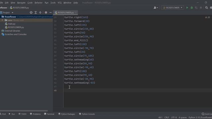Viewport: 212px width, 119px height.
Task: Select External Libraries node
Action: pos(12,31)
